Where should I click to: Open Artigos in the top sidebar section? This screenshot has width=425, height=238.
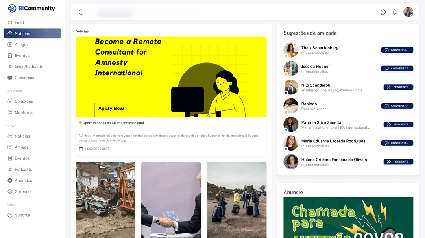[x=32, y=45]
